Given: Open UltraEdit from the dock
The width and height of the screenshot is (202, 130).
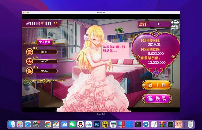Looking at the screenshot, I should (105, 125).
